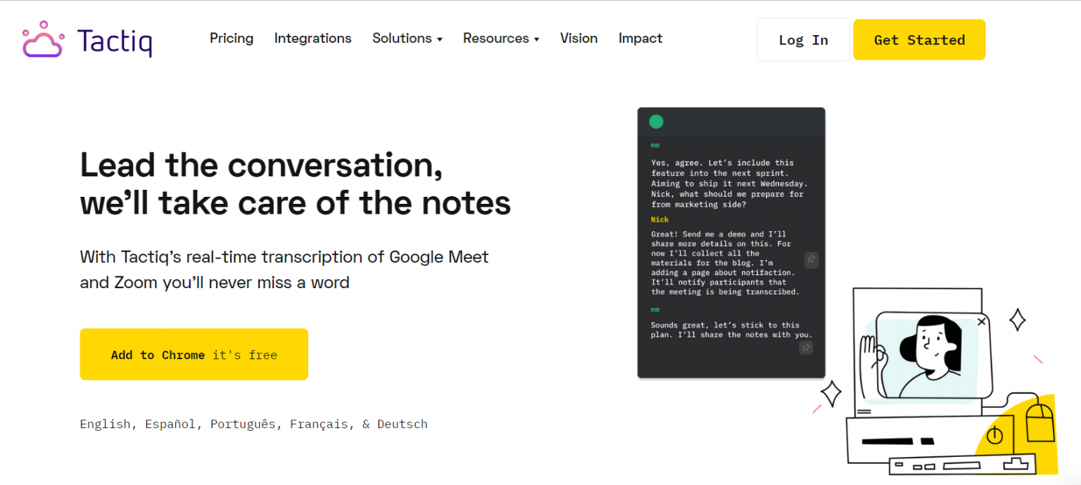Visit the Vision page
The width and height of the screenshot is (1081, 485).
tap(579, 39)
